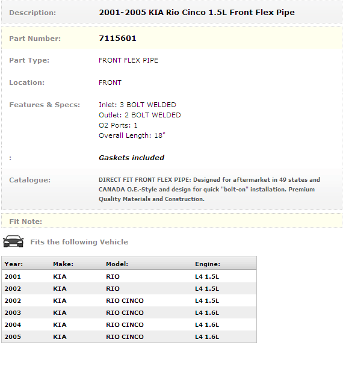Click the KIA make cell in 2005 row
343x369 pixels.
pos(60,336)
